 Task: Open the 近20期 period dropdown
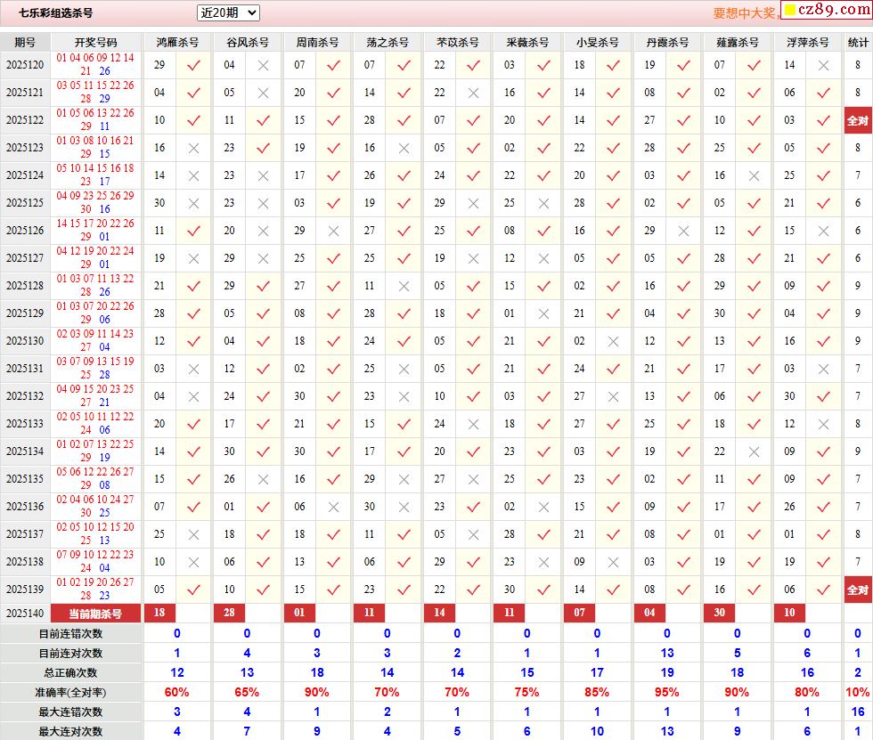point(228,12)
